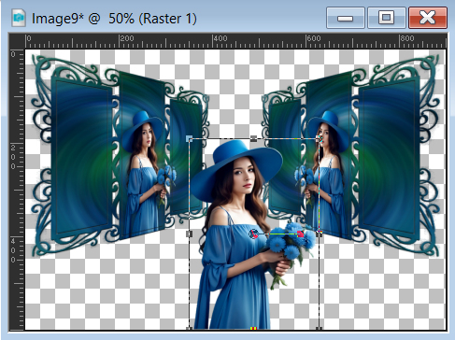Click the right-middle selection handle
This screenshot has height=340, width=455.
(x=319, y=234)
